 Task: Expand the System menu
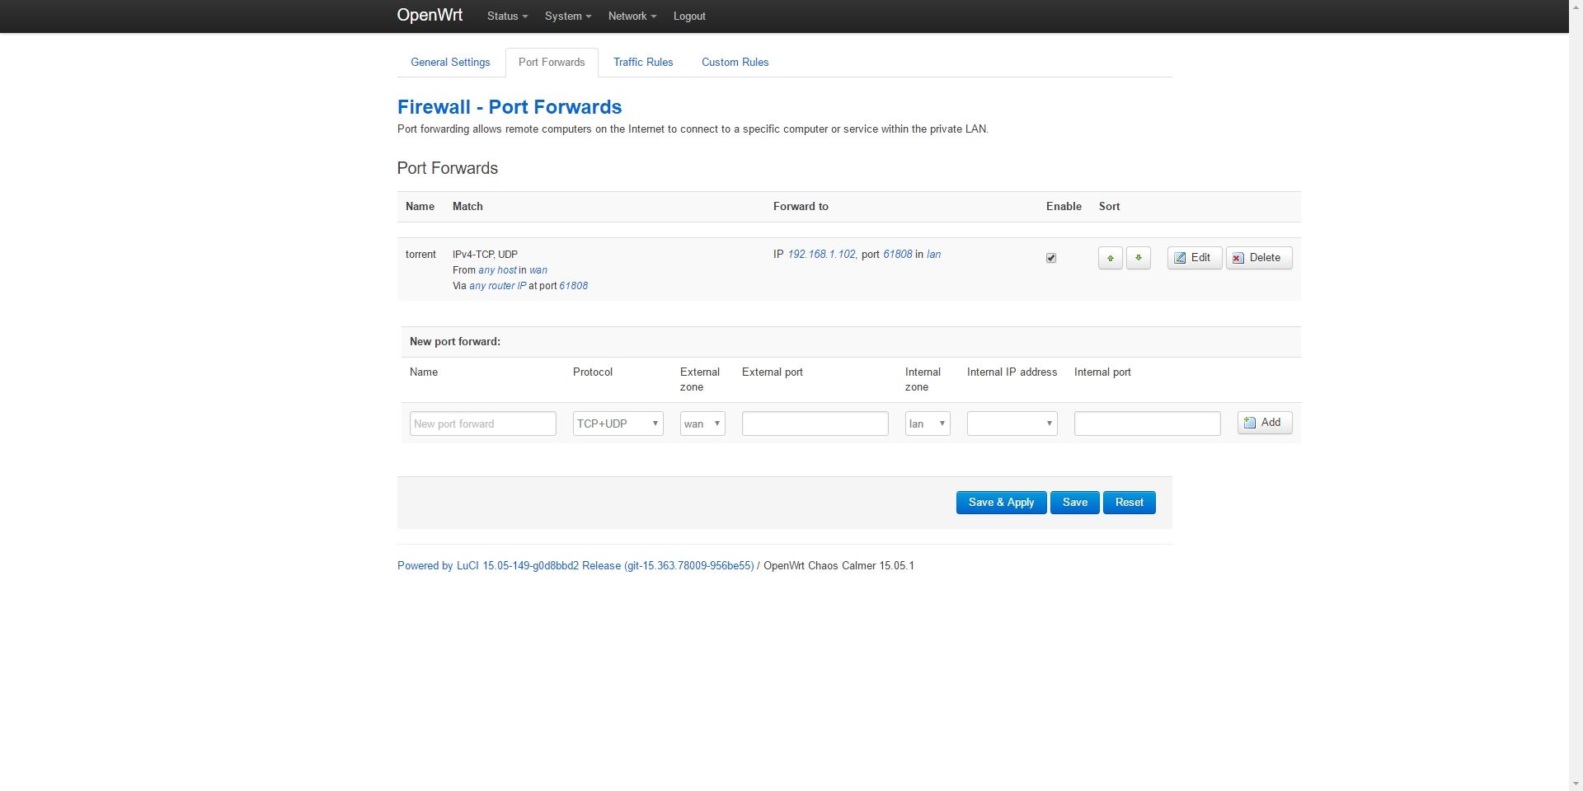click(x=568, y=16)
